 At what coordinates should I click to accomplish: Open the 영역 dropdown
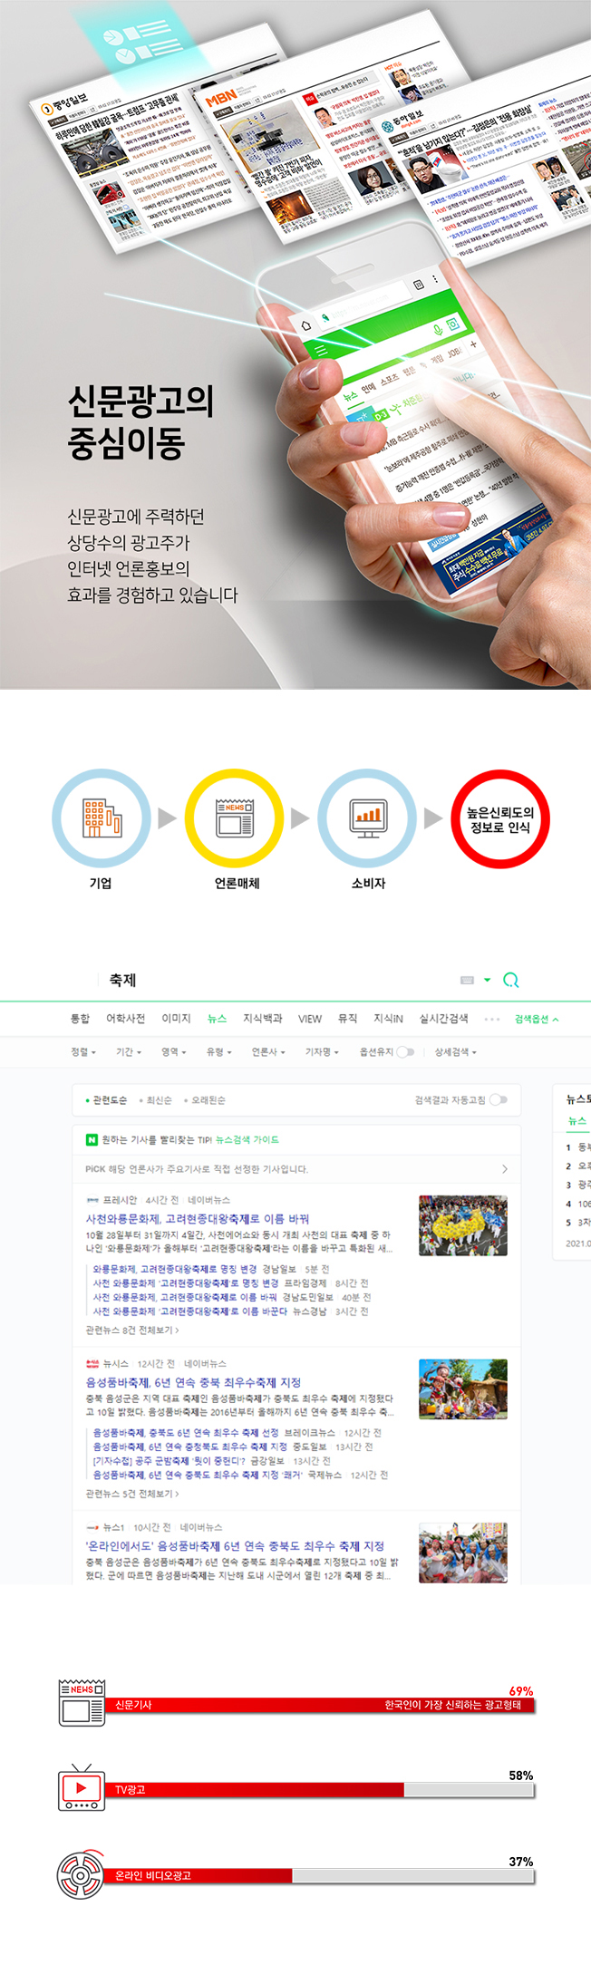point(174,1052)
